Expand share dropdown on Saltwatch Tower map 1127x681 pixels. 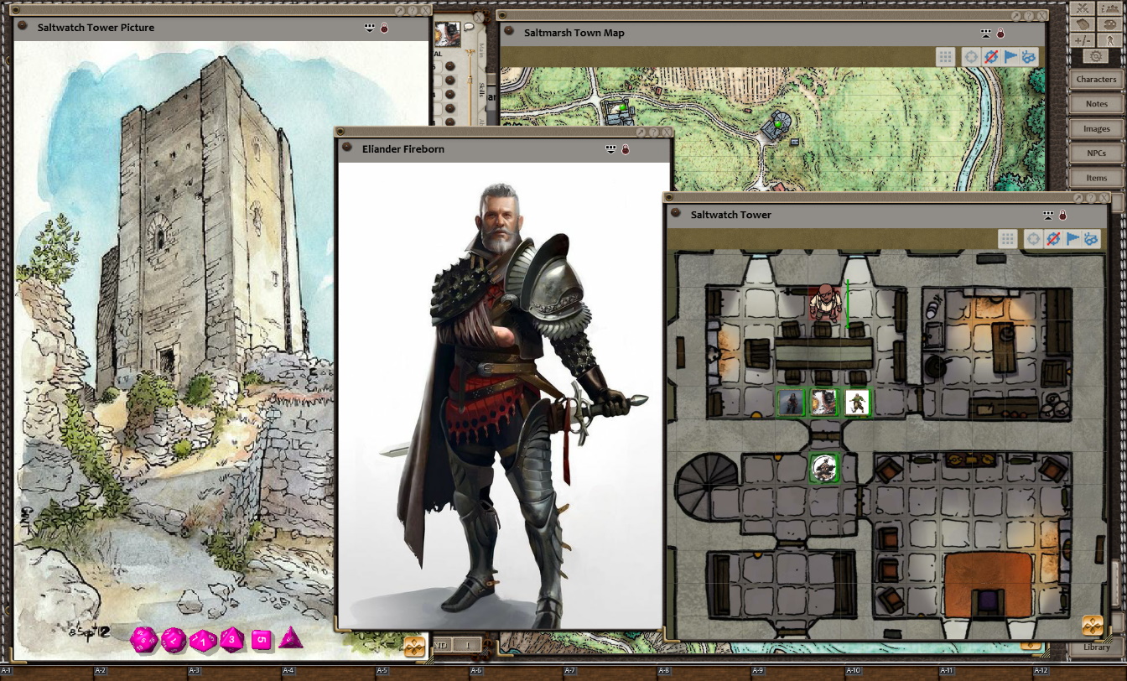pos(1048,216)
